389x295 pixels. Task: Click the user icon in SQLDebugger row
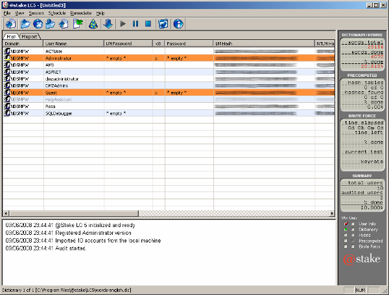7,113
